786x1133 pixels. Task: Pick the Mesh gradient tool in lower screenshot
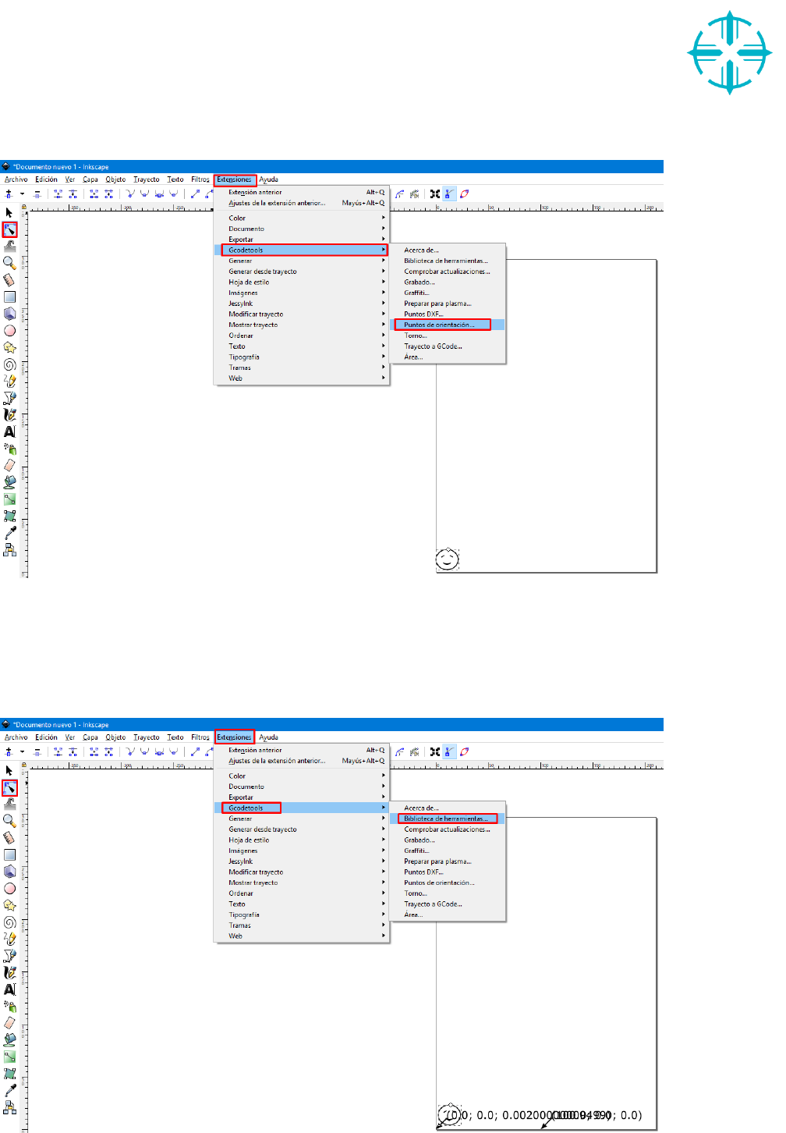coord(9,1074)
